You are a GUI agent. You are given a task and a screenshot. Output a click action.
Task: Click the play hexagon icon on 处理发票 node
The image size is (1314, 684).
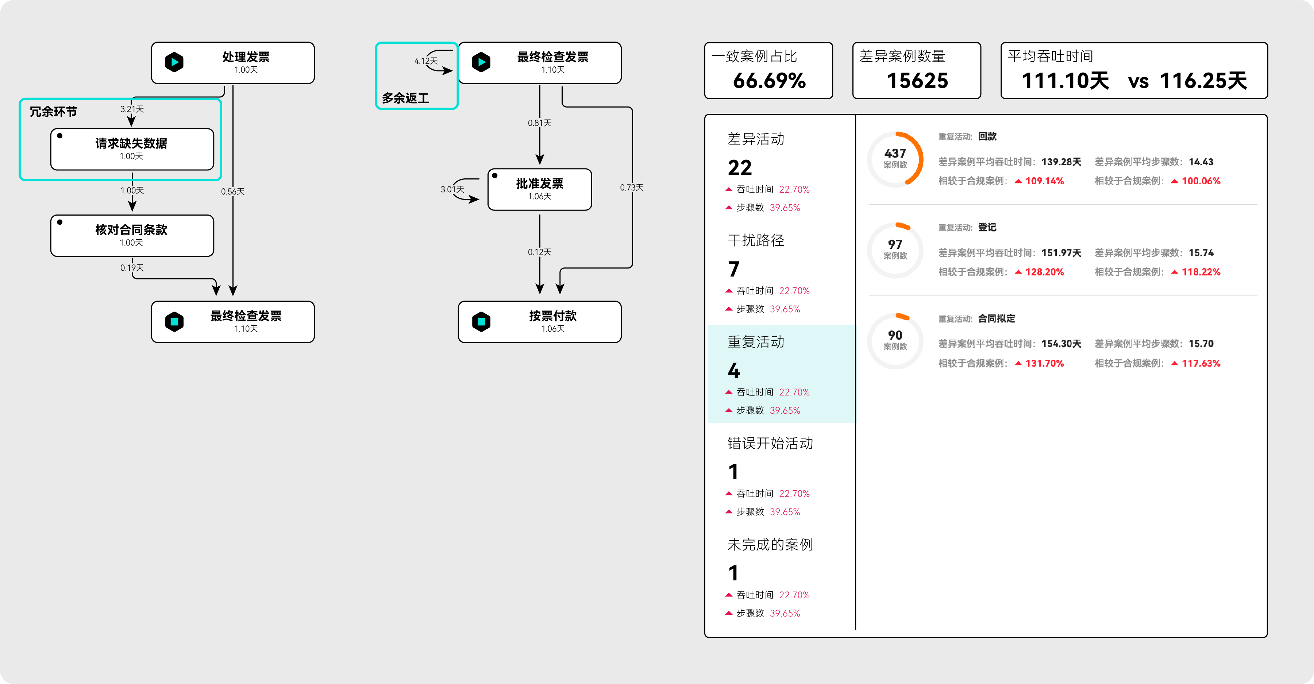(x=174, y=62)
